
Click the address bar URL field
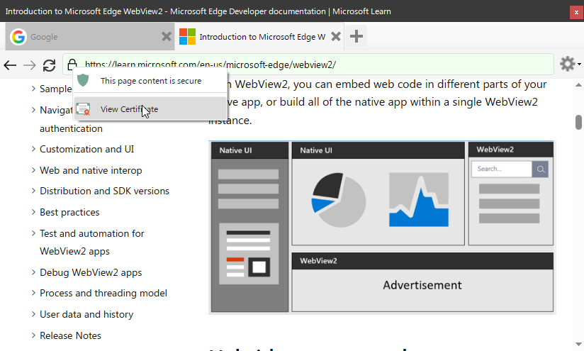(x=312, y=65)
